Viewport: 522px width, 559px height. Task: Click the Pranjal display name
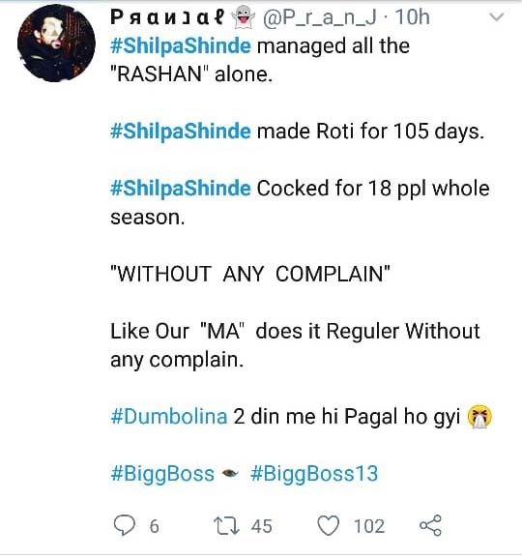coord(167,16)
